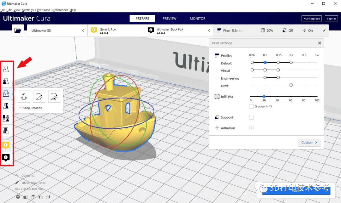Choose Draft profile at 0.2 layer height
Screen dimensions: 341x203
291,85
